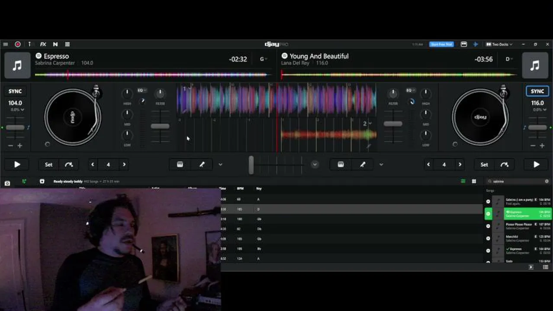Nudge right deck tempo up with plus
The width and height of the screenshot is (553, 311).
[542, 146]
